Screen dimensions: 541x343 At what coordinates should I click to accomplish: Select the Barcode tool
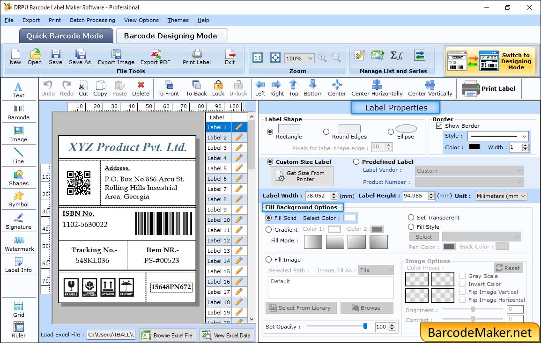click(19, 112)
